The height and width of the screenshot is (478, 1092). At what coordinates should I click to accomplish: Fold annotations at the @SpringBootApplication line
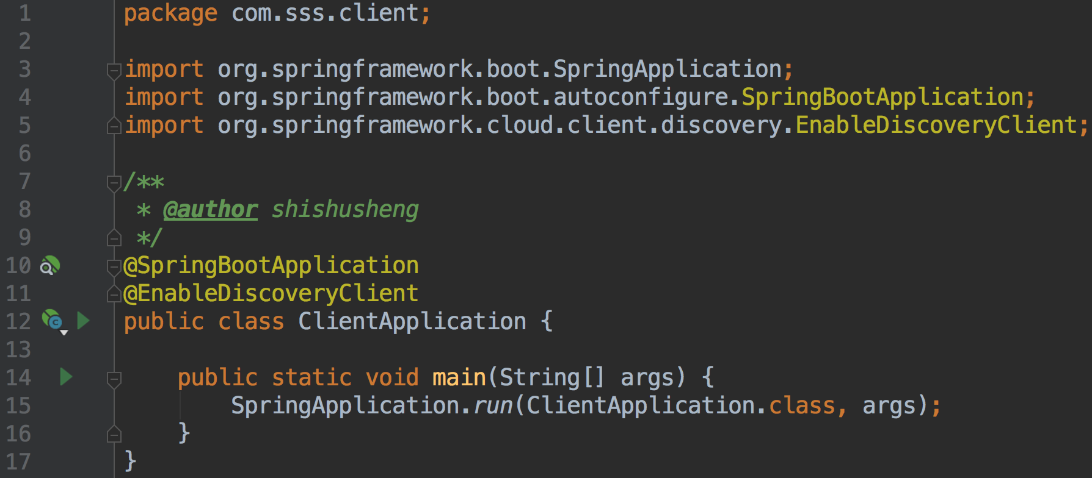pyautogui.click(x=114, y=266)
